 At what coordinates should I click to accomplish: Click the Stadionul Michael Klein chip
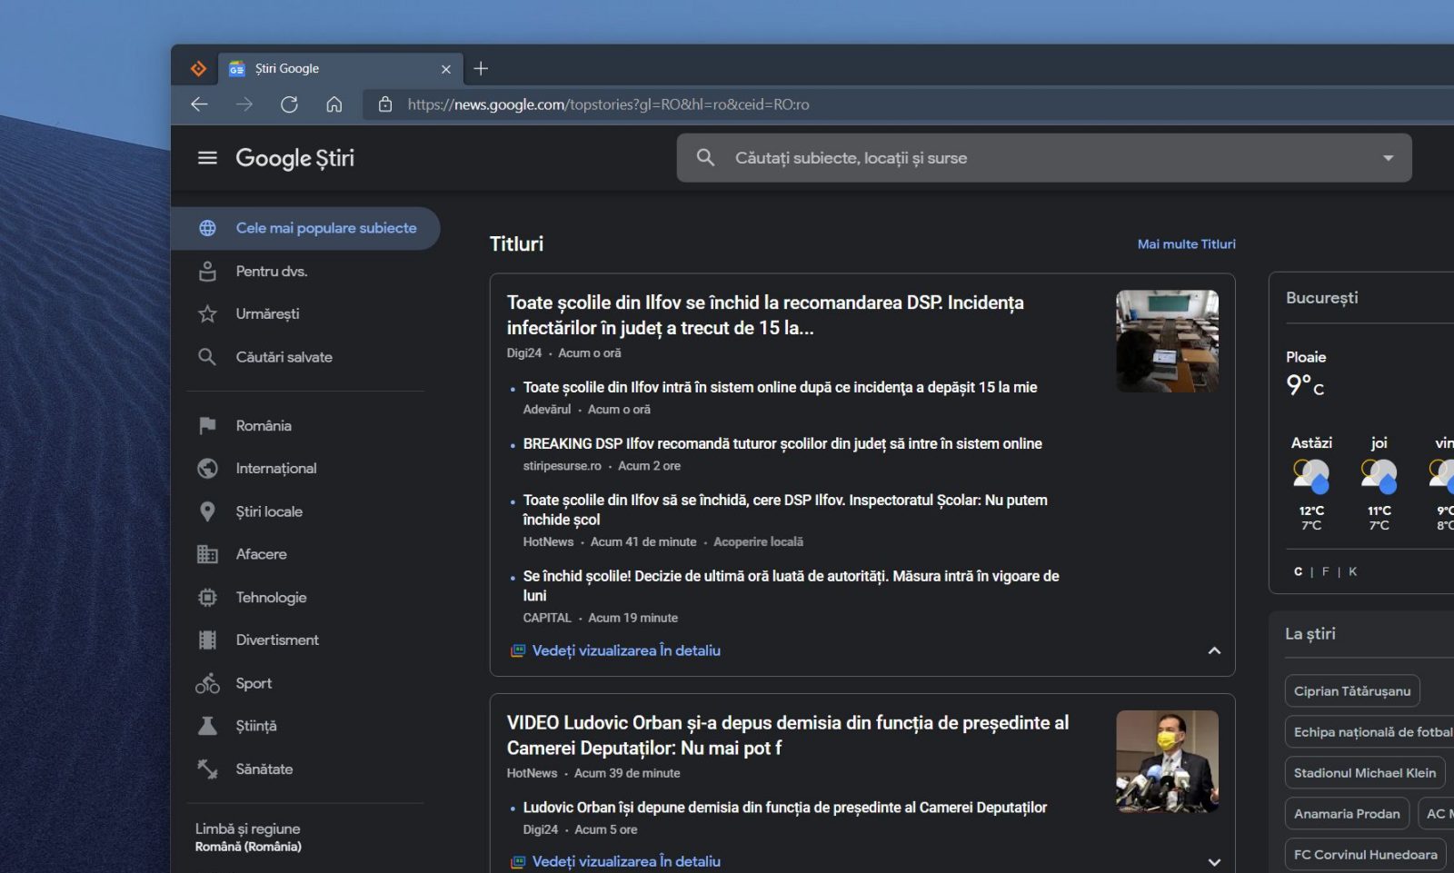[x=1364, y=773]
